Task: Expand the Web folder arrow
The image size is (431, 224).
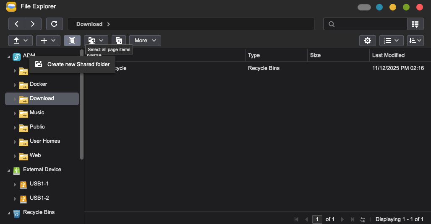Action: (15, 156)
